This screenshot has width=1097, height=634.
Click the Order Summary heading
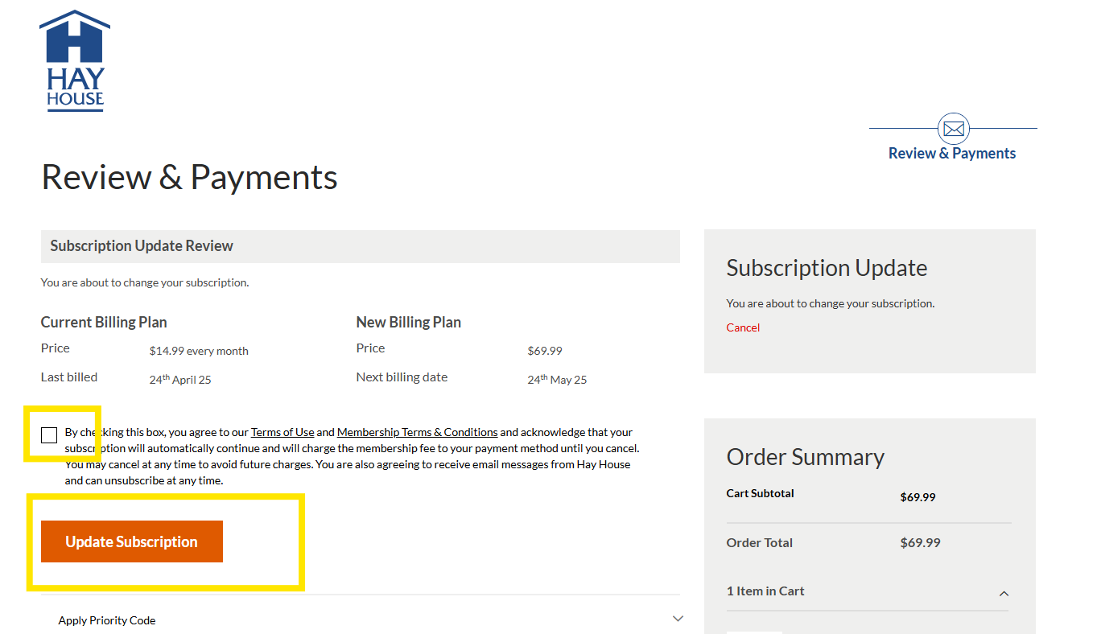tap(805, 457)
